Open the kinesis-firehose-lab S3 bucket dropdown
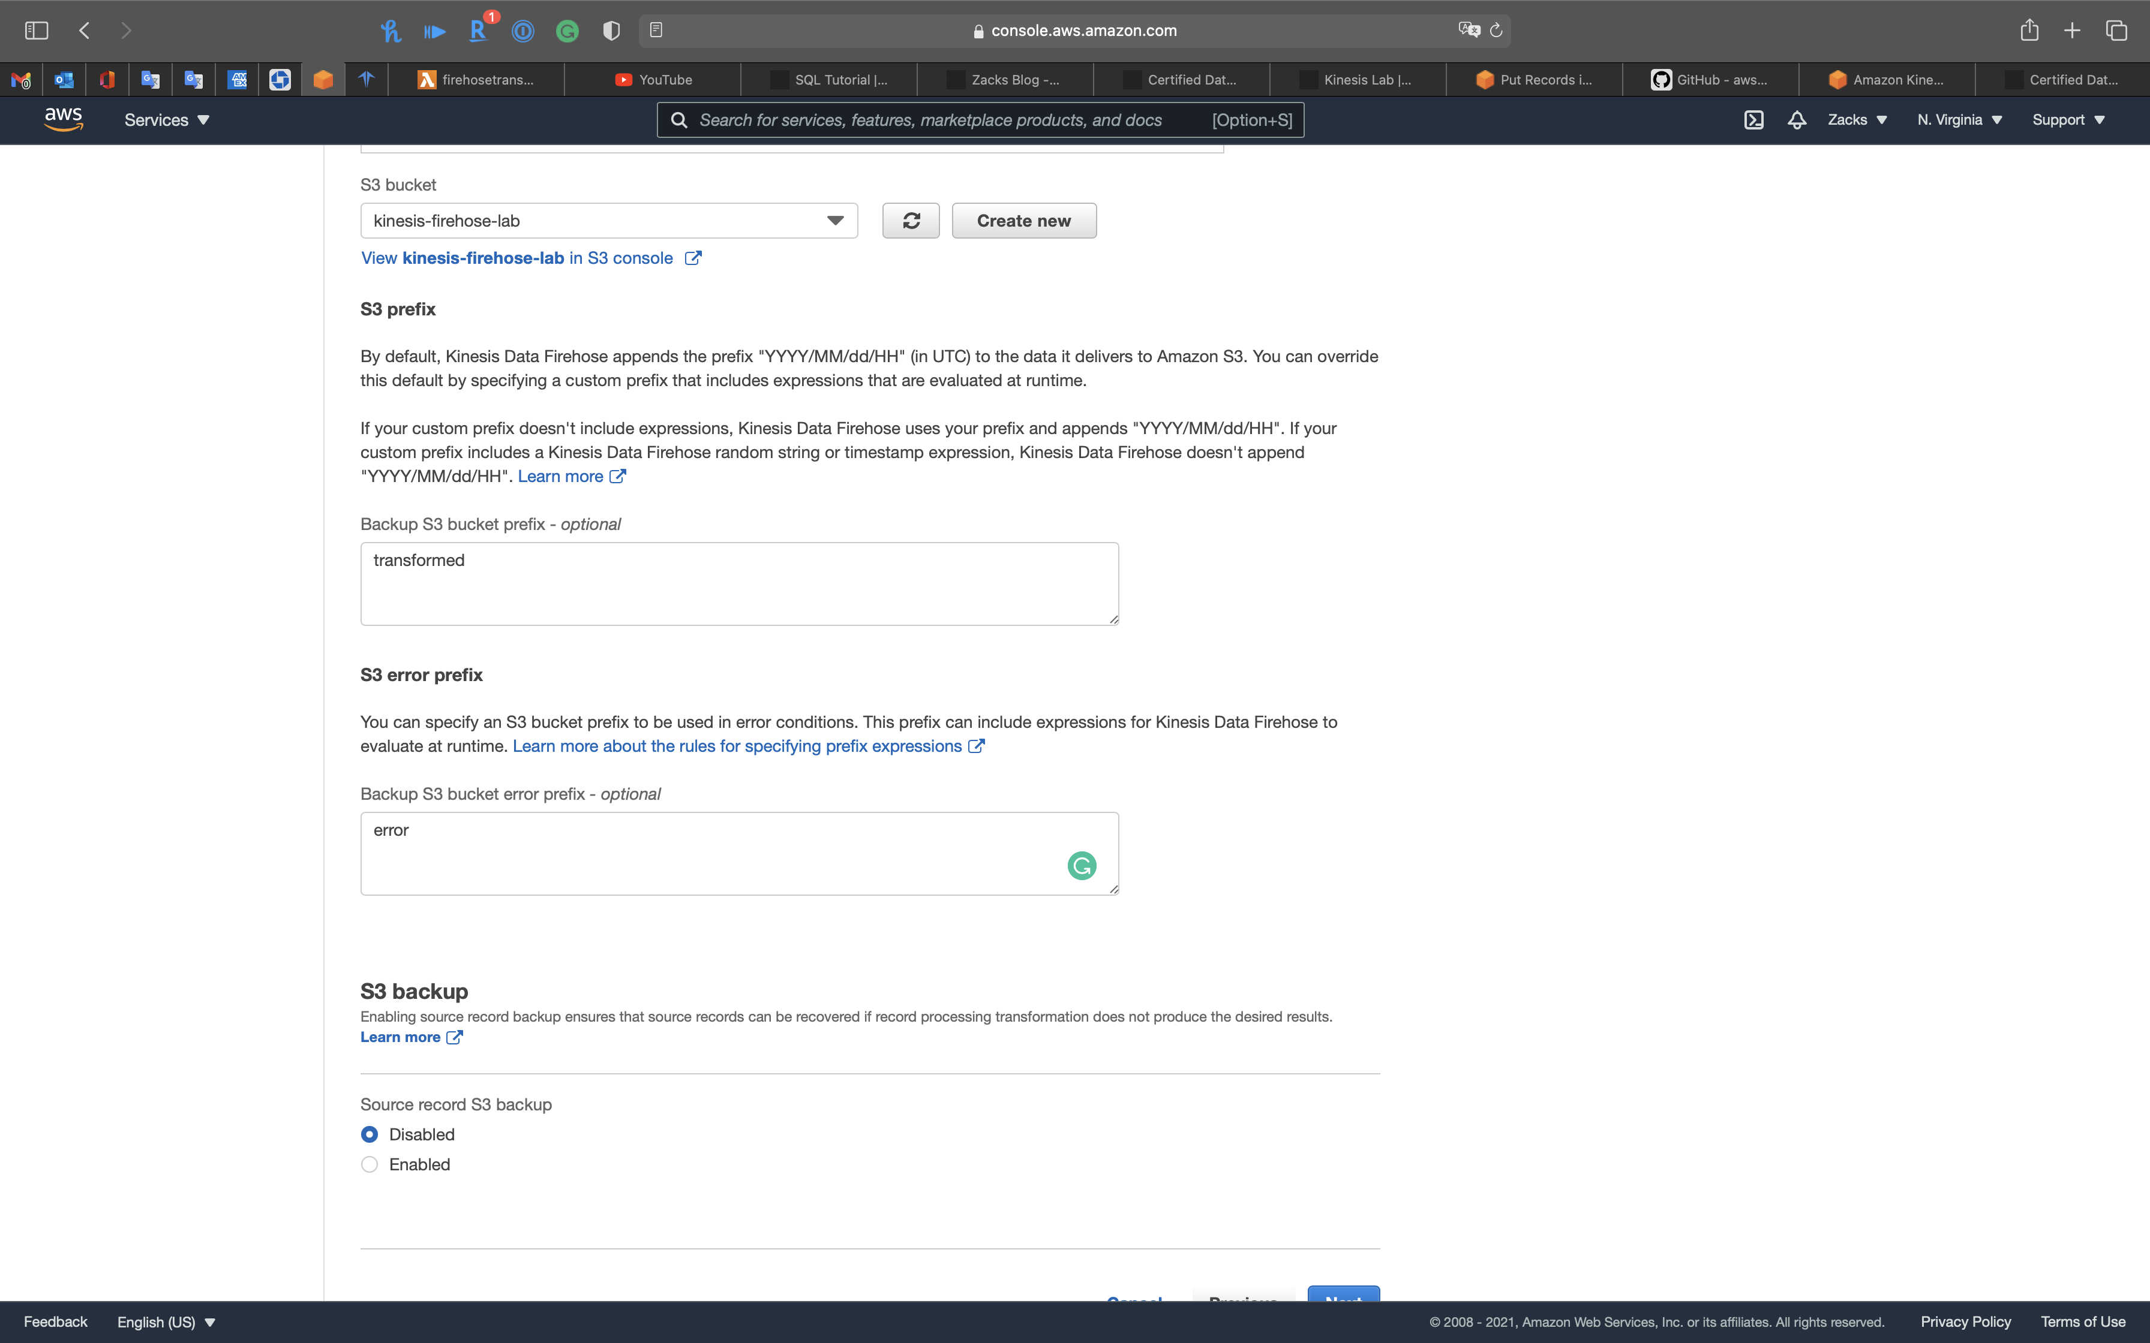This screenshot has height=1343, width=2150. (608, 221)
